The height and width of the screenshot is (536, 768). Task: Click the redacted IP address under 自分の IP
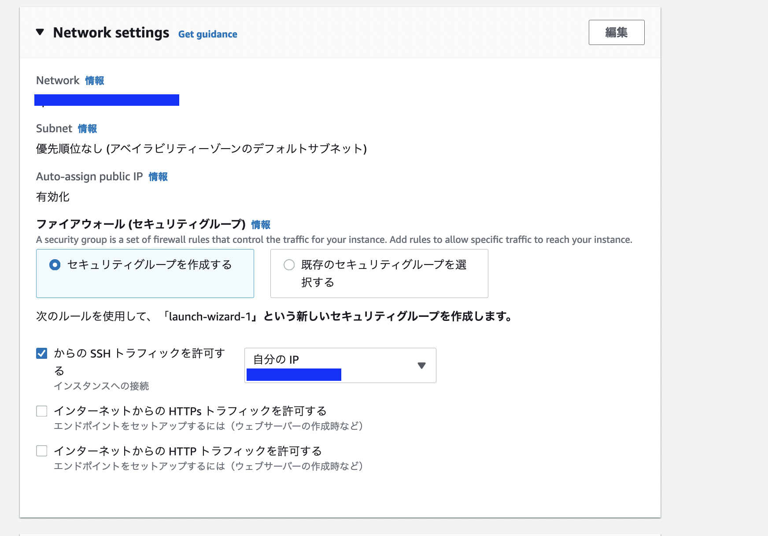294,375
